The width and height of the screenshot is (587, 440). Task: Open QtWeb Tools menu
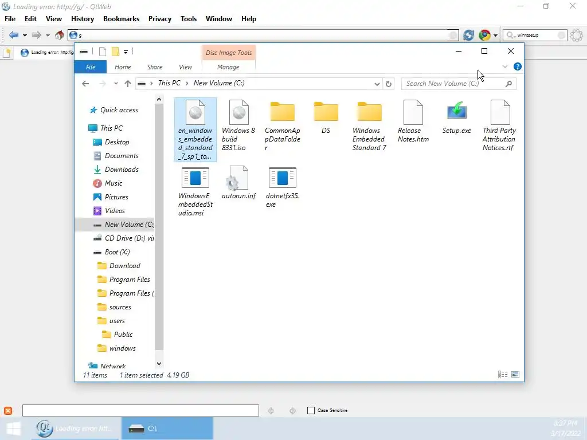pyautogui.click(x=189, y=19)
